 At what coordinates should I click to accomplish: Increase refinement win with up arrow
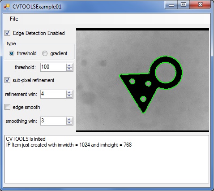click(69, 92)
